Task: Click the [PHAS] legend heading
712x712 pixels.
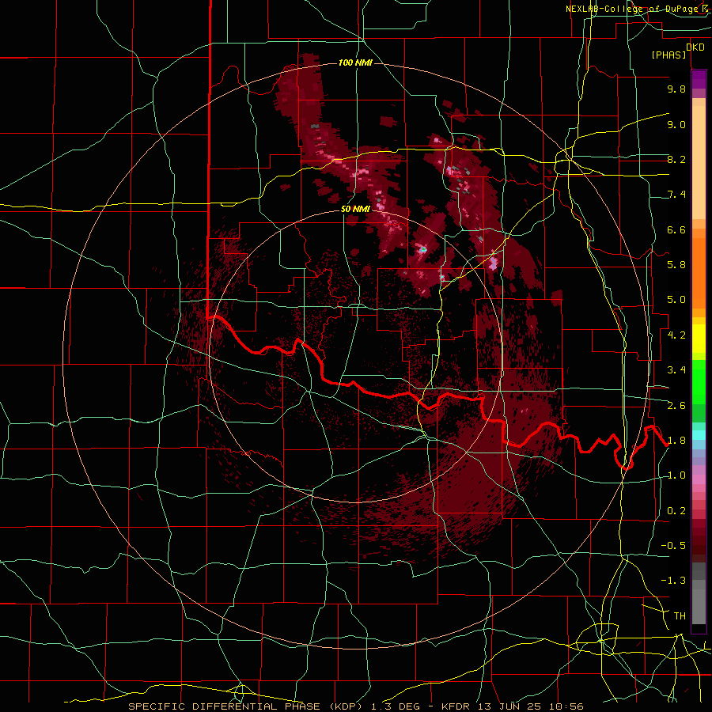Action: click(668, 55)
